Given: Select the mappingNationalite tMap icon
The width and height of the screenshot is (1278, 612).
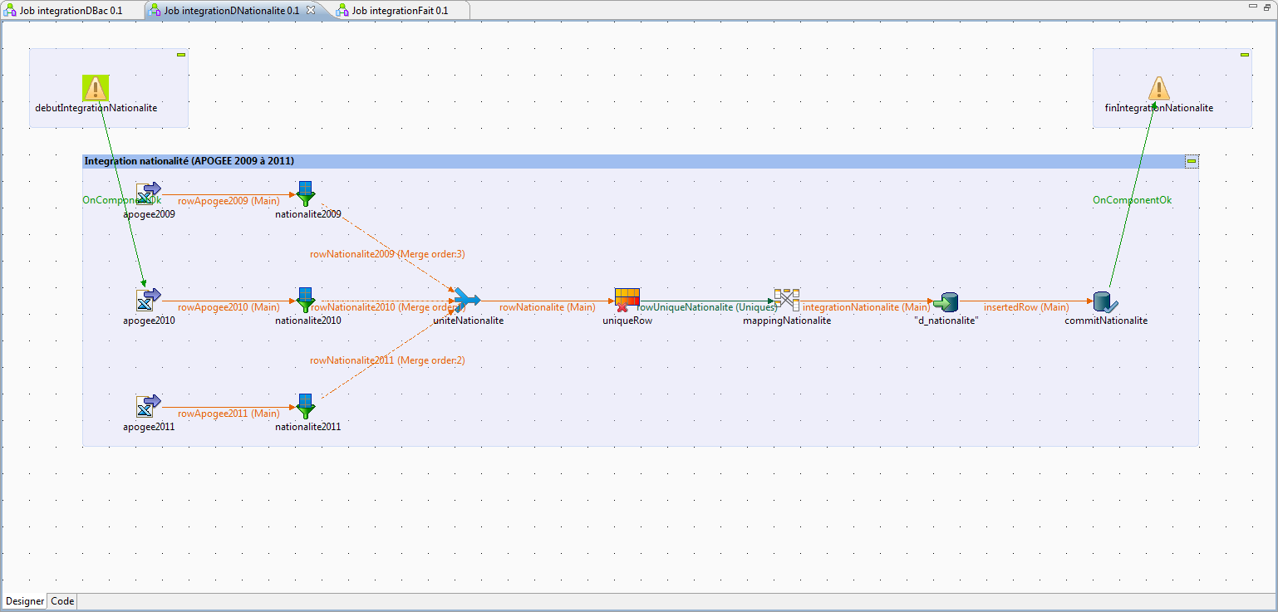Looking at the screenshot, I should coord(786,300).
